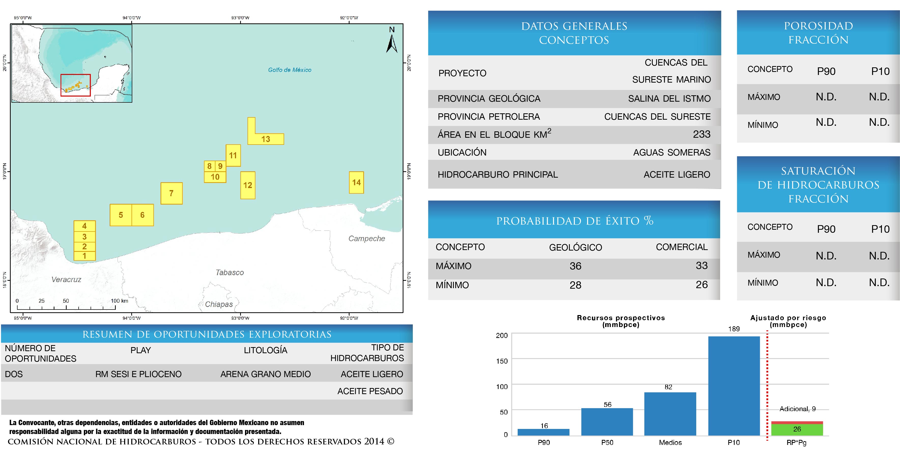Screen dimensions: 900x449
Task: Click the north arrow compass icon
Action: (x=392, y=40)
